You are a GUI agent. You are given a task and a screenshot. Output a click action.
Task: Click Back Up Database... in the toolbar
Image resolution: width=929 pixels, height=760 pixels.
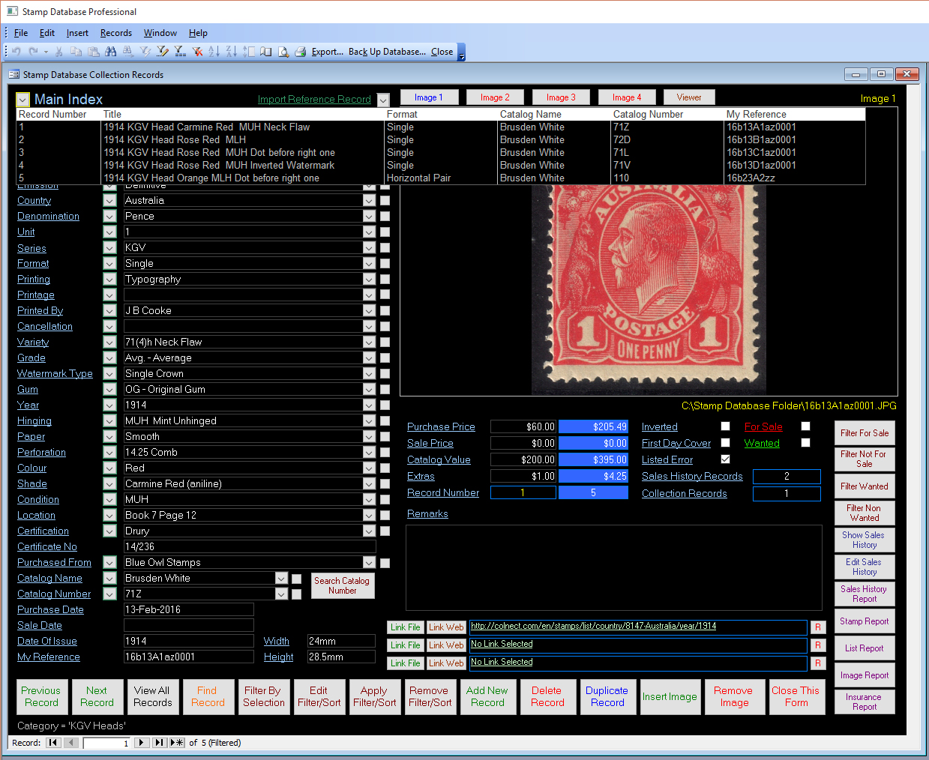(387, 52)
